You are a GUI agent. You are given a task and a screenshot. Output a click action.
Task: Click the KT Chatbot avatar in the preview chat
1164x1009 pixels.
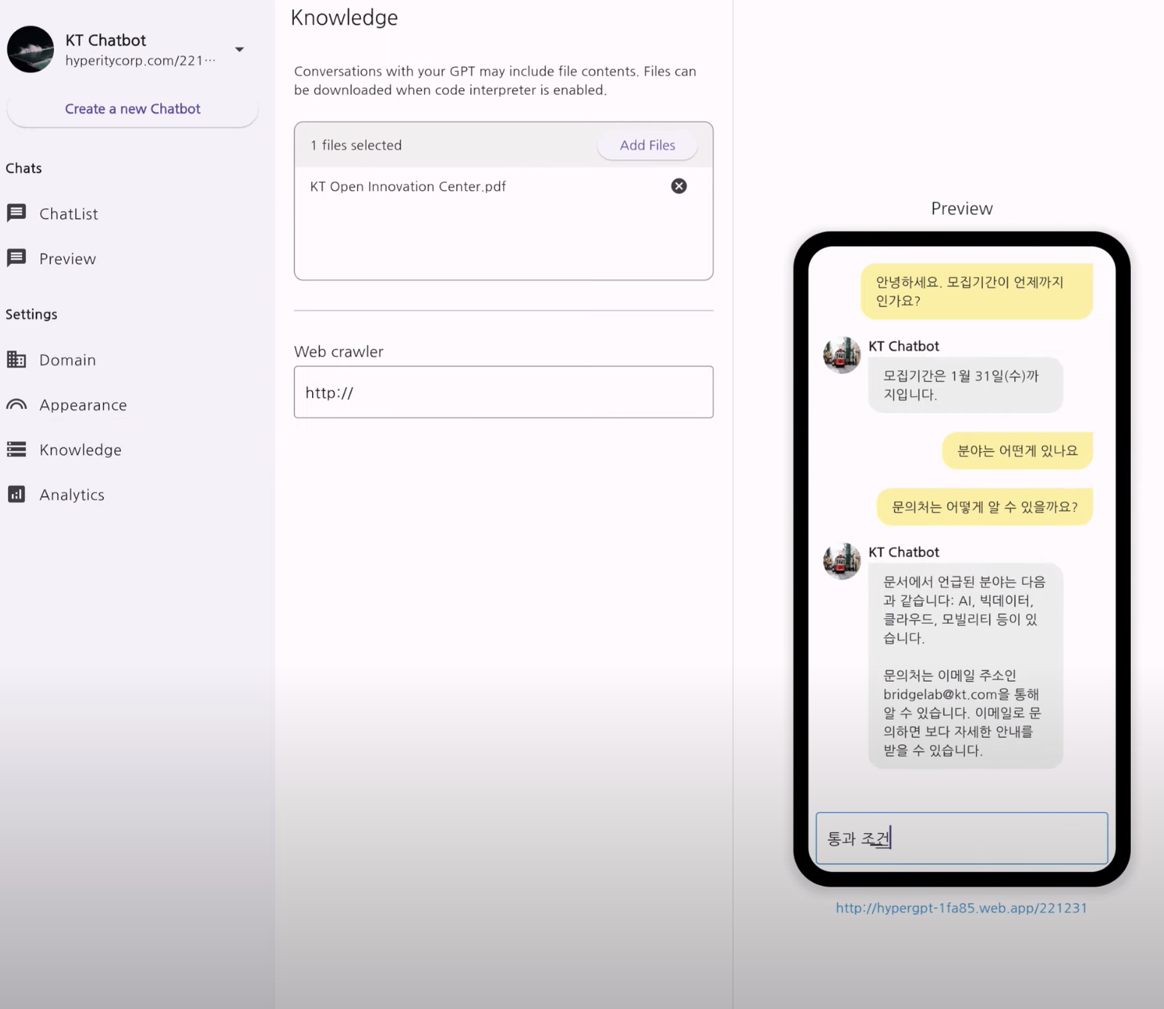[841, 355]
